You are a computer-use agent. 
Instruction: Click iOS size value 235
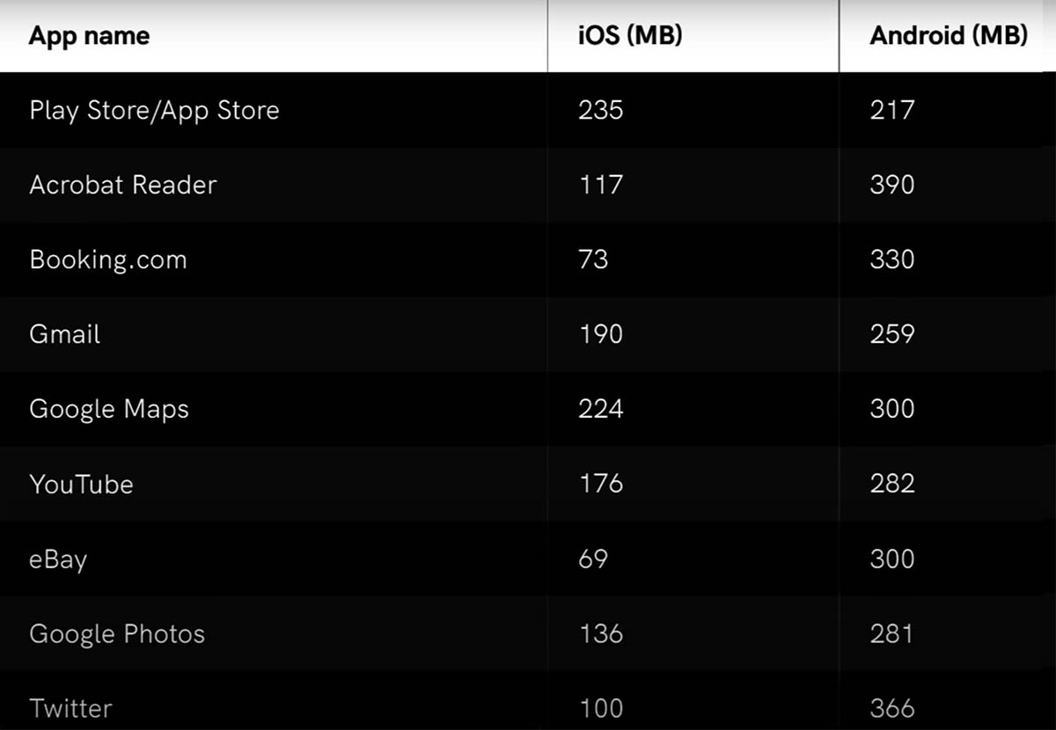tap(600, 110)
